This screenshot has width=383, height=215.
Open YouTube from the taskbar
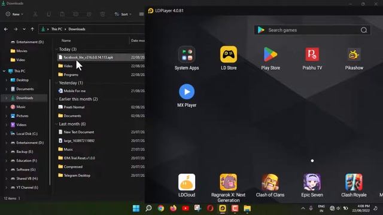pos(186,208)
